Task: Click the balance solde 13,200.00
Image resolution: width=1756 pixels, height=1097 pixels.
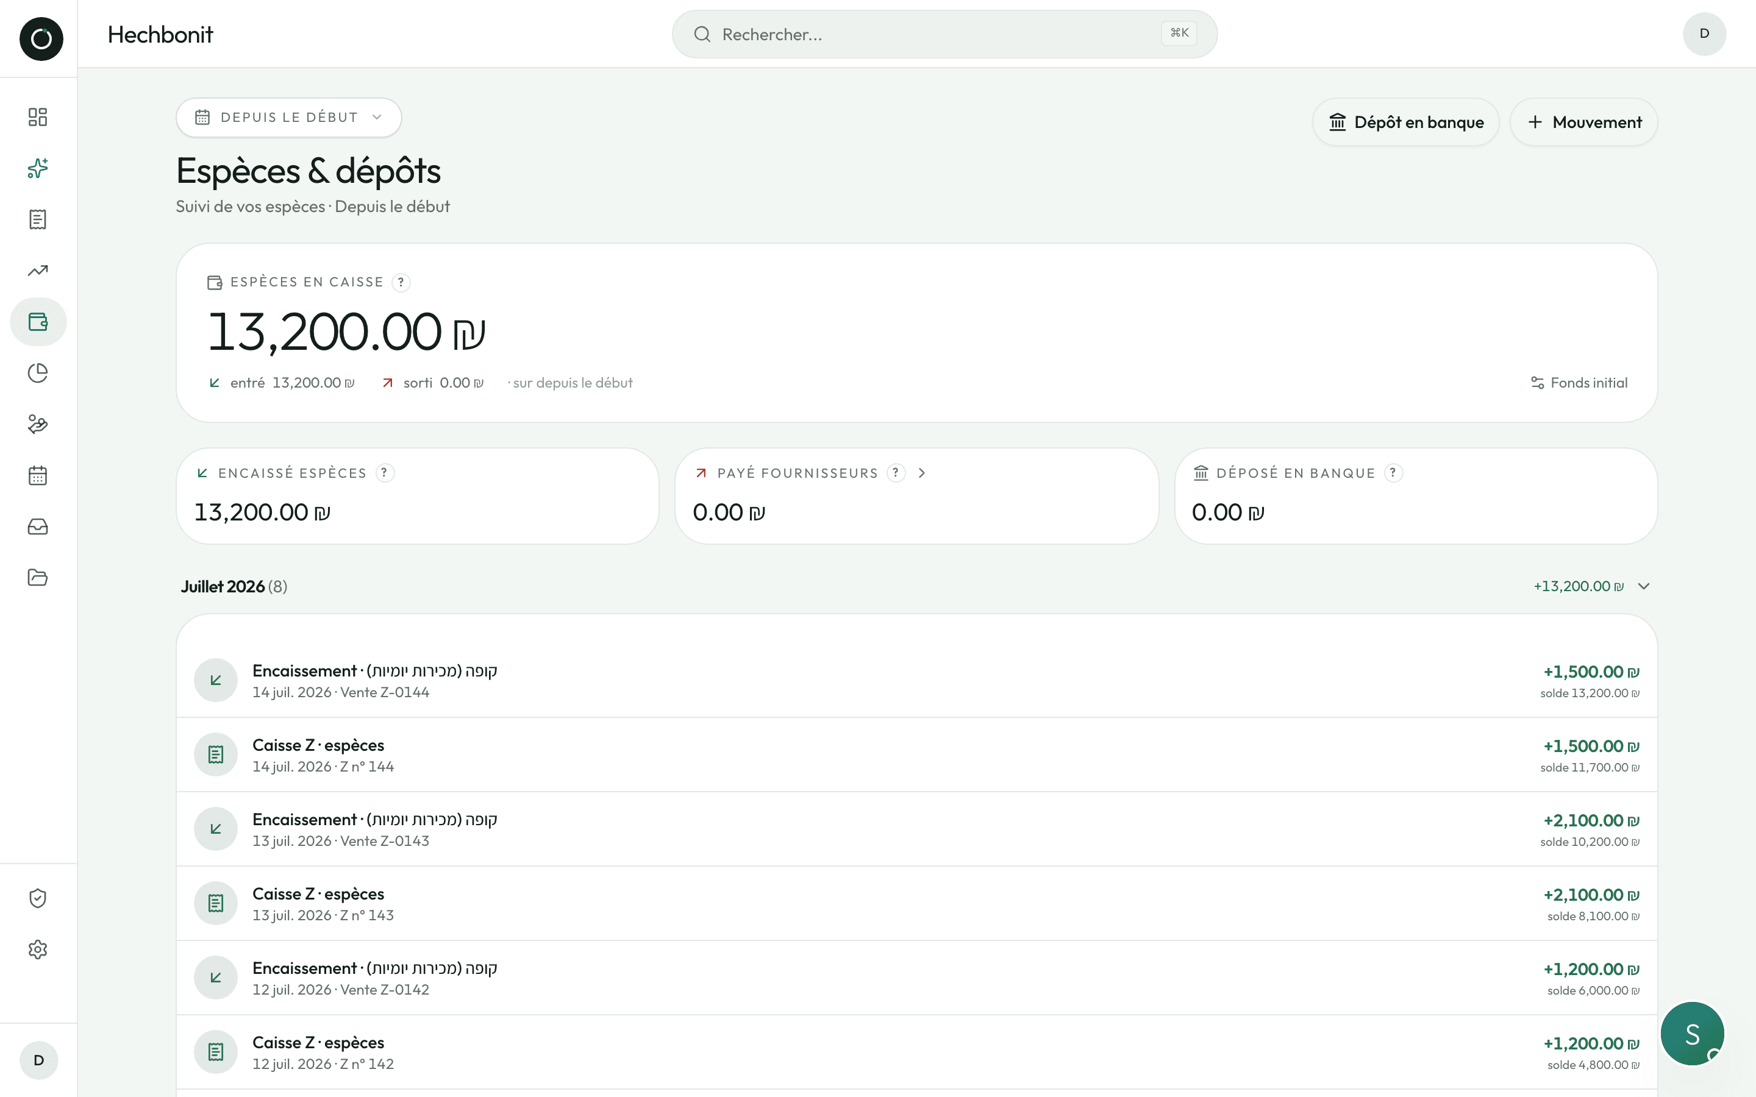Action: 1590,694
